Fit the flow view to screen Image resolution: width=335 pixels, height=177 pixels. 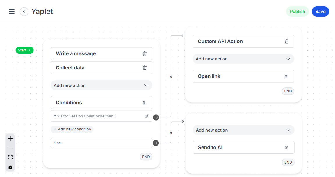(x=10, y=157)
